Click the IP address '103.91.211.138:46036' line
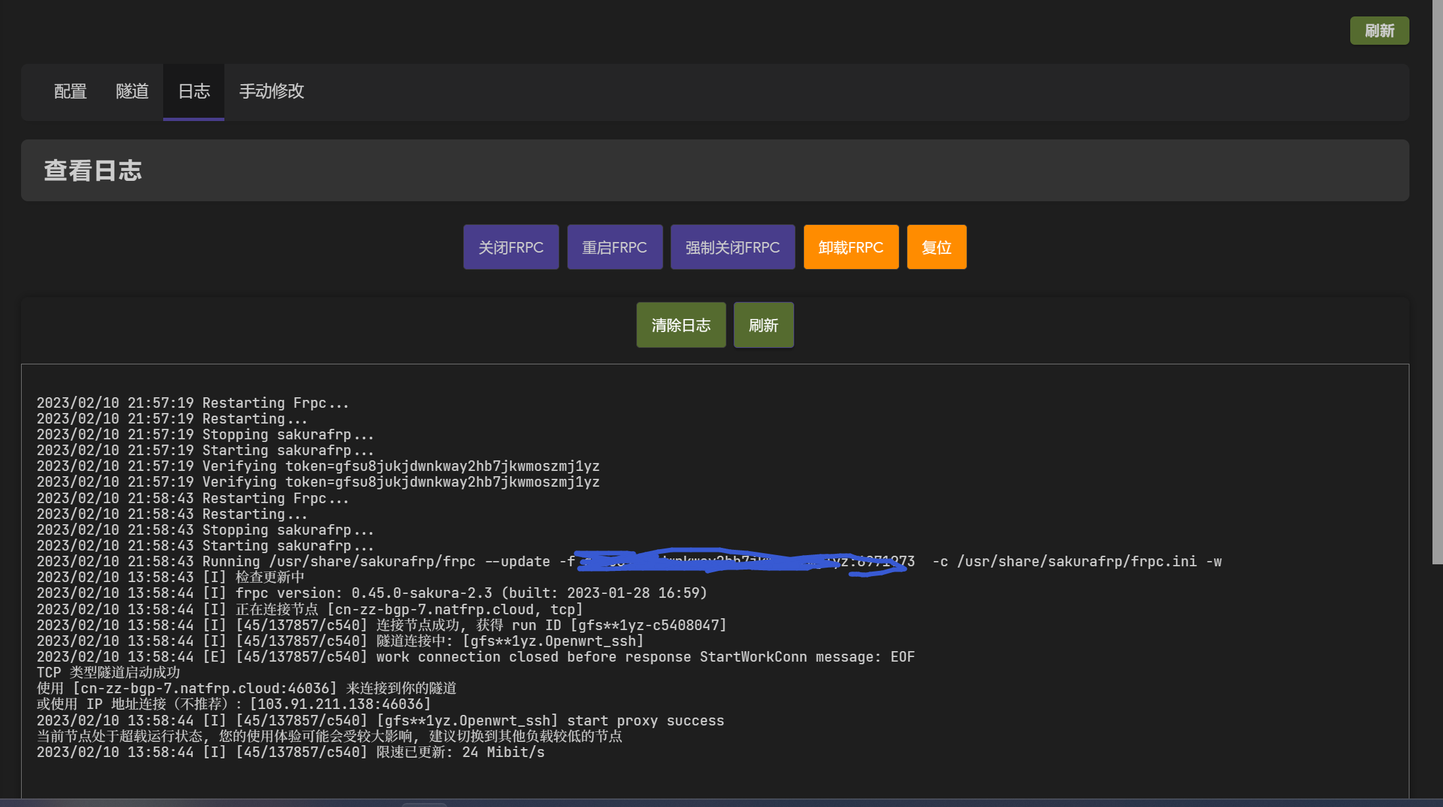This screenshot has width=1443, height=807. pyautogui.click(x=234, y=704)
